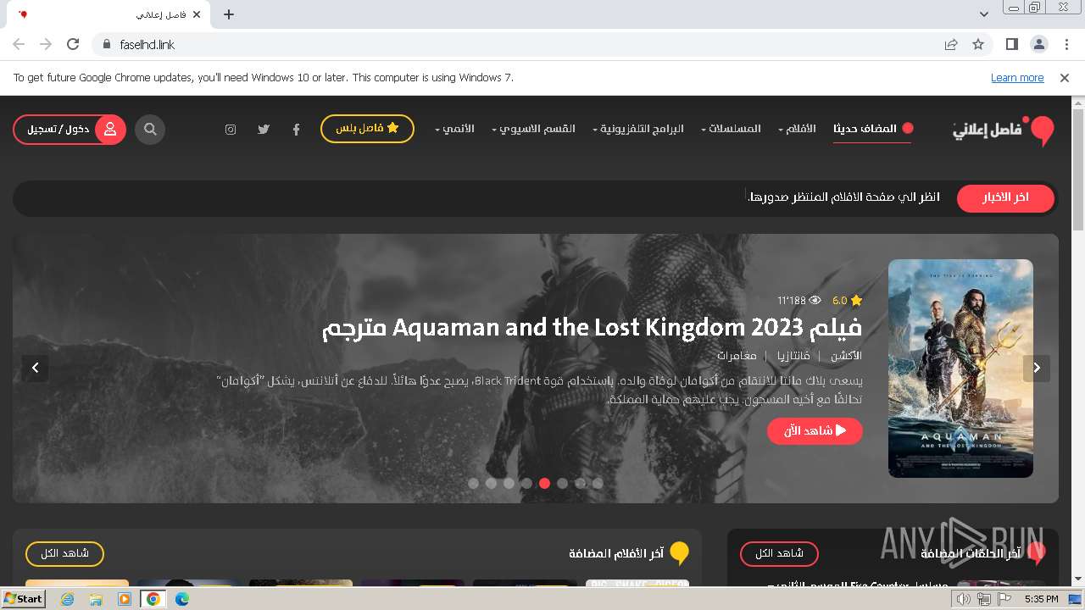Click the شاهد الآن watch now button
This screenshot has height=610, width=1085.
[x=815, y=430]
